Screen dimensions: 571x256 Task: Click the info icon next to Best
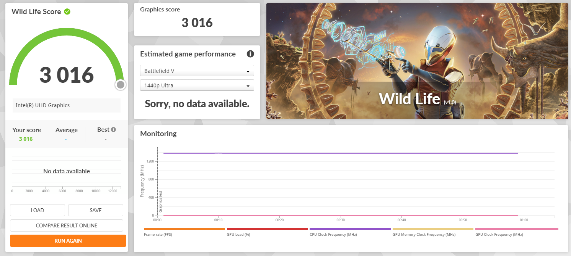click(x=113, y=130)
